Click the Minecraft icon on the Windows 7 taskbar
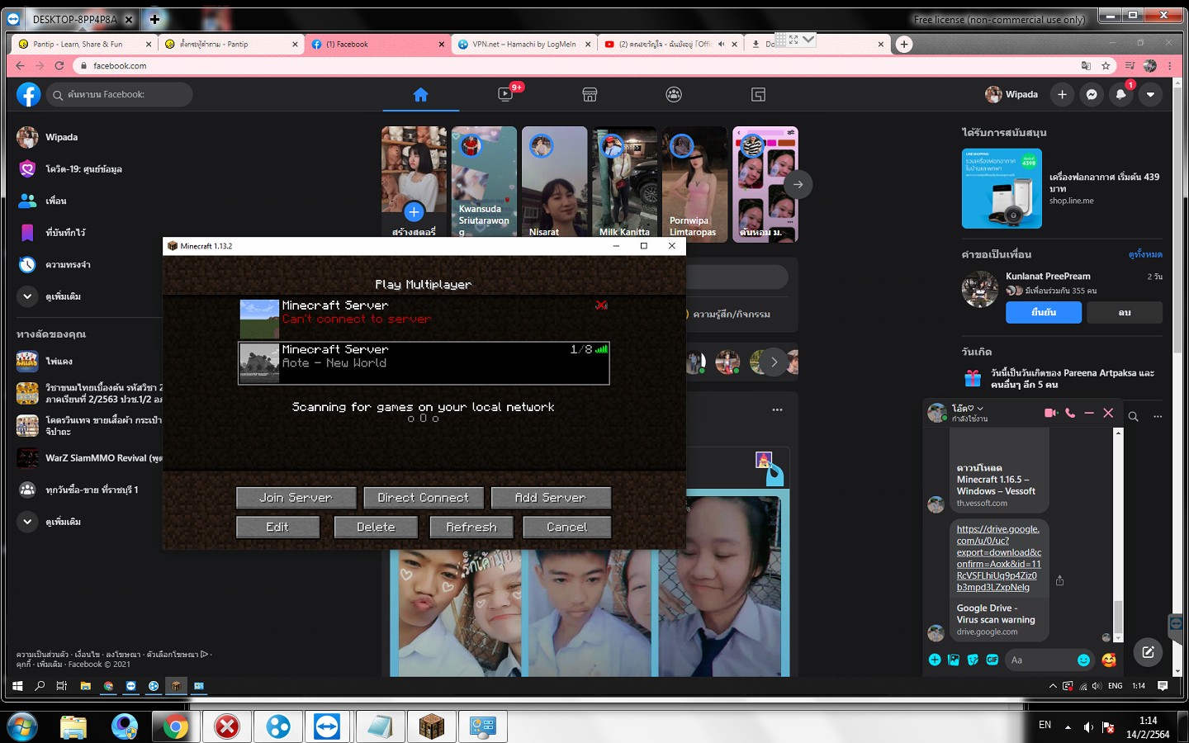This screenshot has height=743, width=1189. [431, 726]
